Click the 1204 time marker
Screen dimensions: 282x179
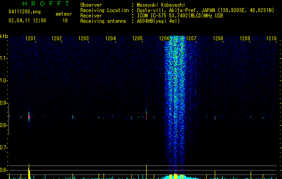pos(110,38)
